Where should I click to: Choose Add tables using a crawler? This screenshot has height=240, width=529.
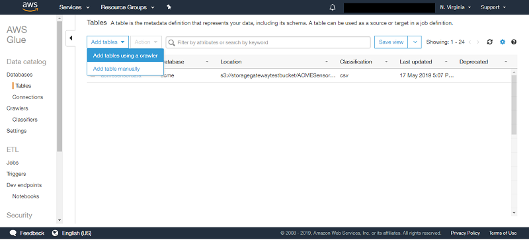[x=125, y=56]
